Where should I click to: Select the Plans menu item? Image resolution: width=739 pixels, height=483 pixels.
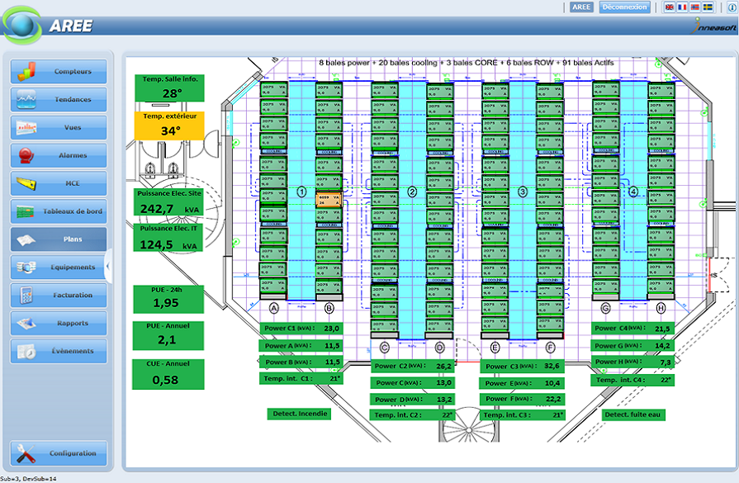coord(59,239)
